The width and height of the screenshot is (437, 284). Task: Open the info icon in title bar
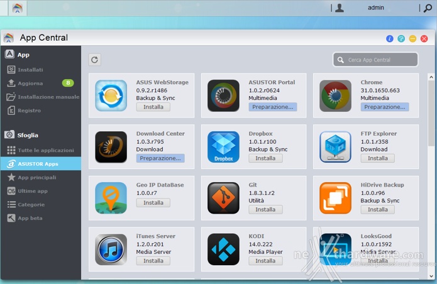pyautogui.click(x=390, y=39)
